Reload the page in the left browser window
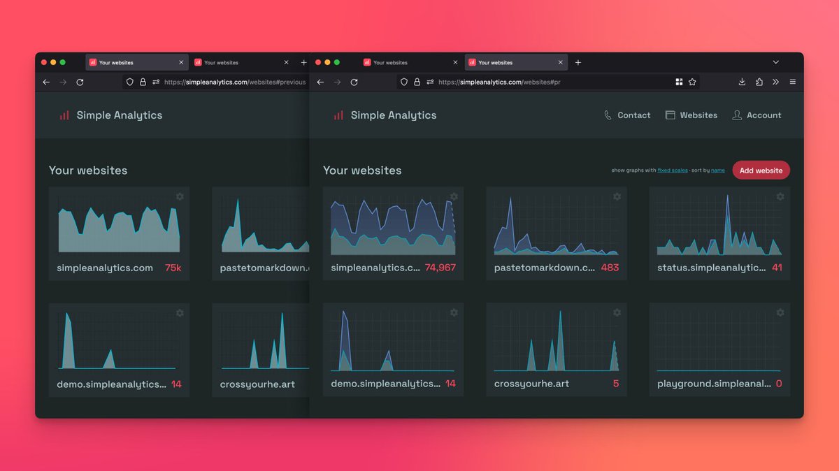 [80, 82]
